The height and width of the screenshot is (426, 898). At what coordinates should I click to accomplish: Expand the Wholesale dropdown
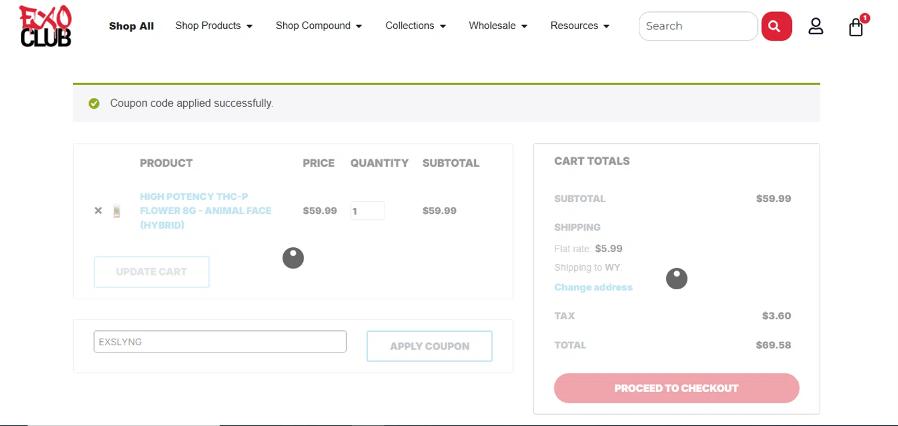coord(498,26)
